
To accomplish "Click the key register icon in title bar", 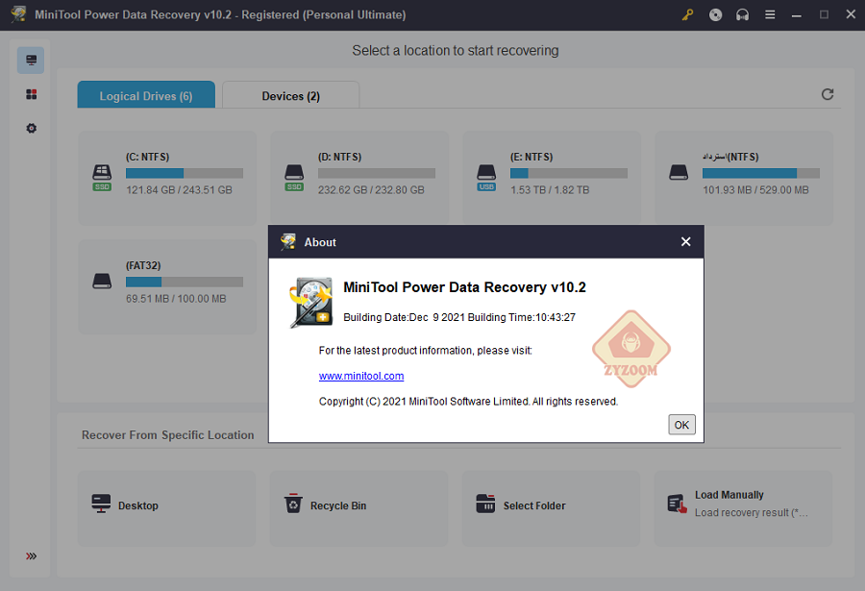I will click(x=687, y=15).
